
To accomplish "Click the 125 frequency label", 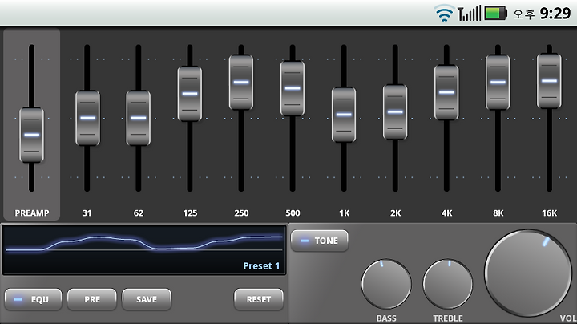I will pos(190,213).
